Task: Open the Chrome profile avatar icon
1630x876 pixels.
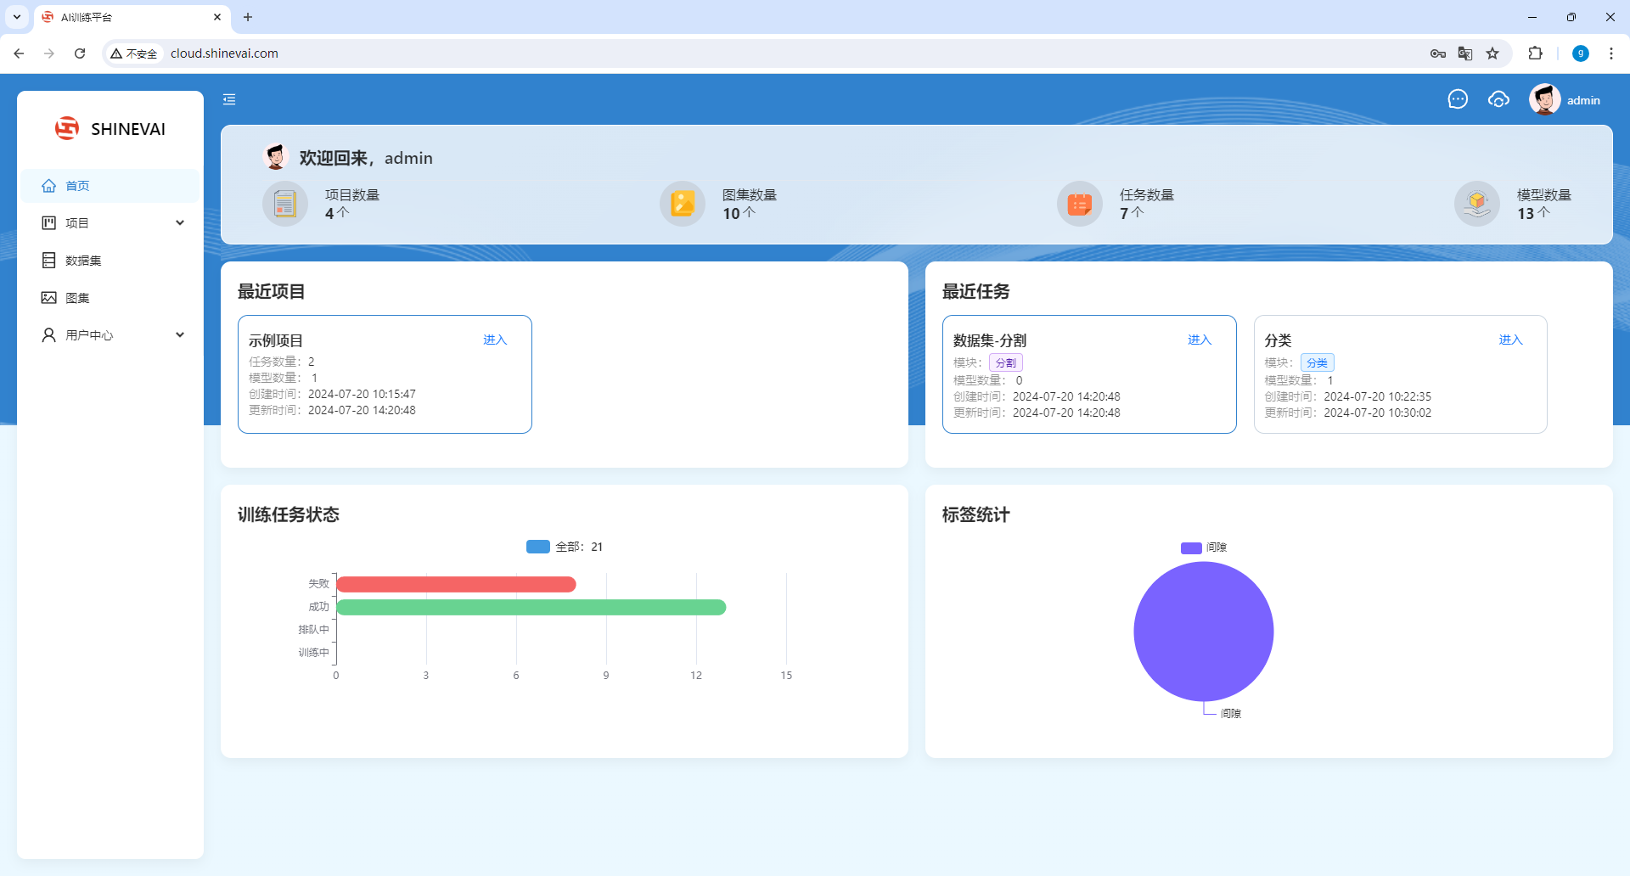Action: point(1581,53)
